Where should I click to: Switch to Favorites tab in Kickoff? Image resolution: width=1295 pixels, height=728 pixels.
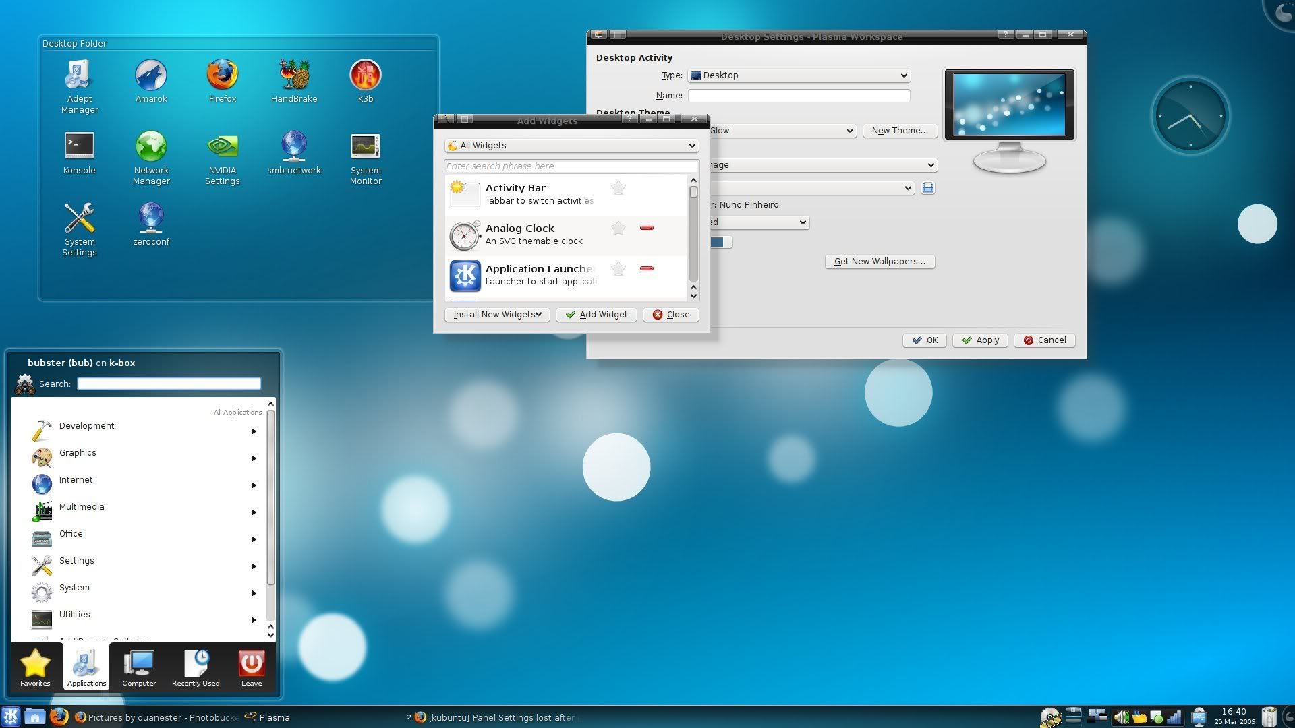[x=35, y=667]
